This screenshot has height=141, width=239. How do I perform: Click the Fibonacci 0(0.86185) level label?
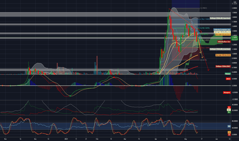tap(204, 60)
